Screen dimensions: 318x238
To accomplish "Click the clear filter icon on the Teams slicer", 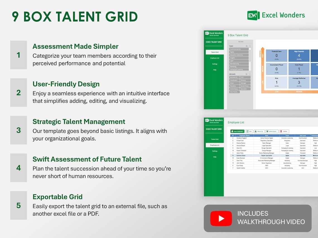I will tap(250, 46).
